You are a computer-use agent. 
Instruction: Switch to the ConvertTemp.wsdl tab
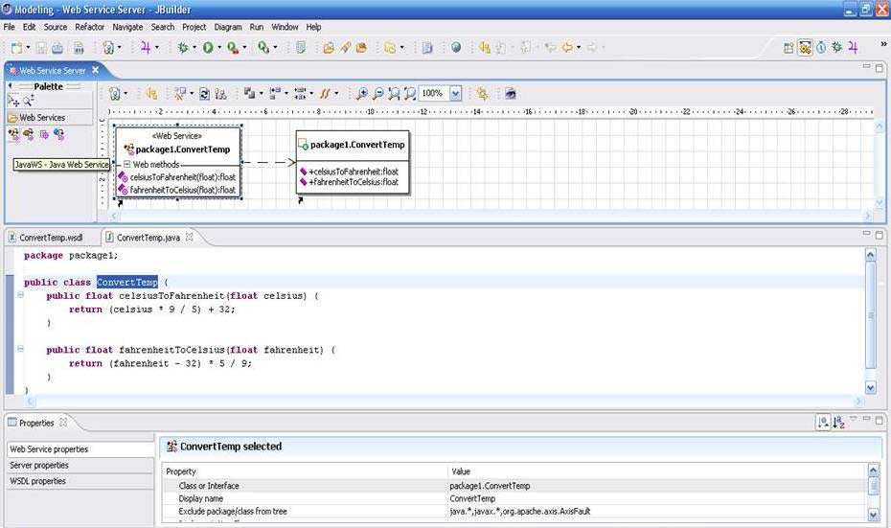(51, 238)
